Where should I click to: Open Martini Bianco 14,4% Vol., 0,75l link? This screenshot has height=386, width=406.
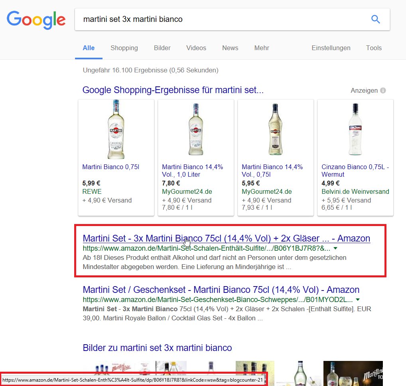pos(272,171)
